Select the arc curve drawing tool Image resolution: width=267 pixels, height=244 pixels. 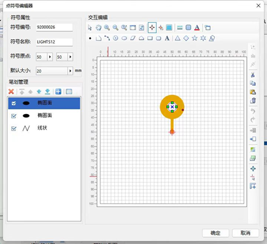pyautogui.click(x=107, y=38)
